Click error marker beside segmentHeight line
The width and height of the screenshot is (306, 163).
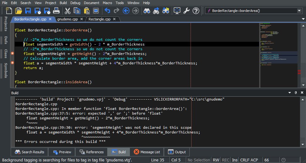point(12,54)
